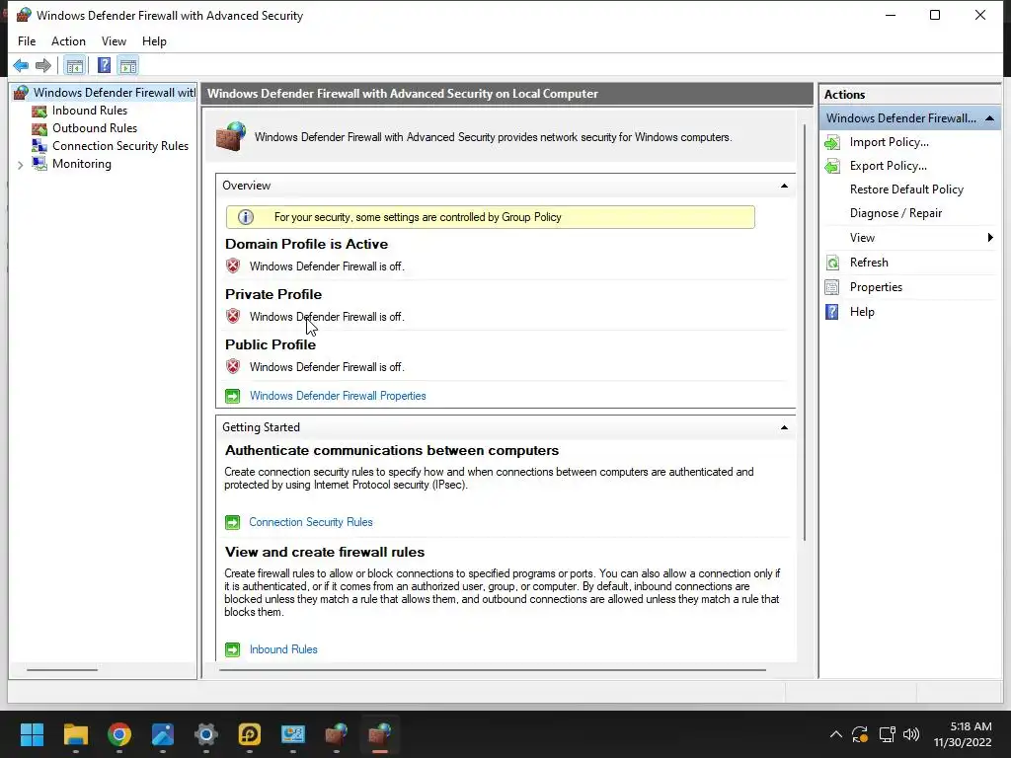Viewport: 1011px width, 758px height.
Task: Click Restore Default Policy action
Action: [906, 189]
